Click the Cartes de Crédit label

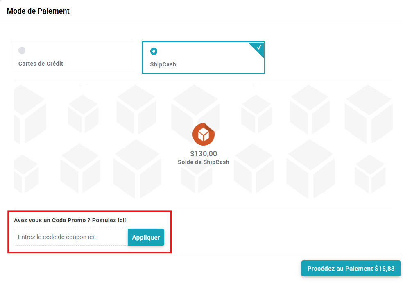[x=41, y=64]
